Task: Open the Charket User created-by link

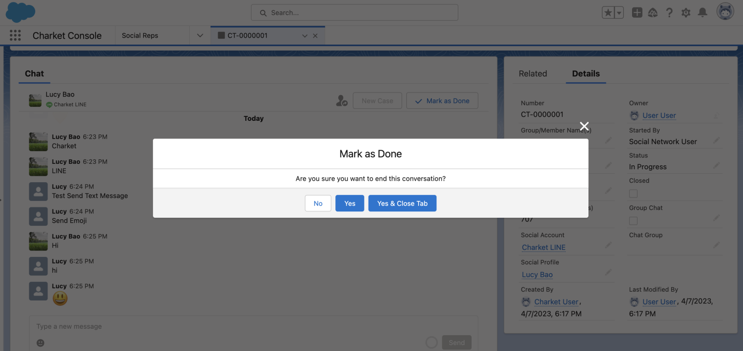Action: coord(556,302)
